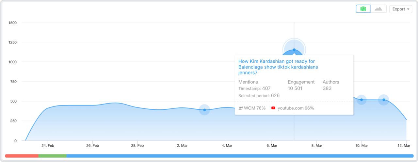Click the red segment of bottom bar
Screen dimensions: 418x162
(x=22, y=156)
